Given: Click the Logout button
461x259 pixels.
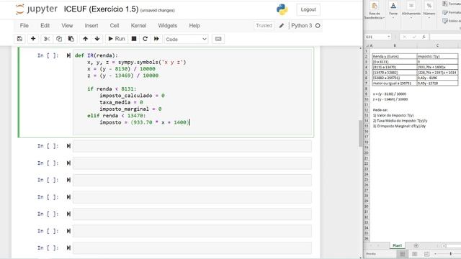Looking at the screenshot, I should [308, 9].
